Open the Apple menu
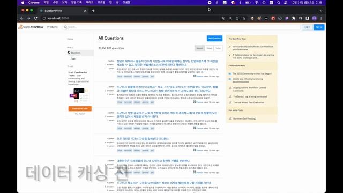This screenshot has width=343, height=193. coord(23,3)
